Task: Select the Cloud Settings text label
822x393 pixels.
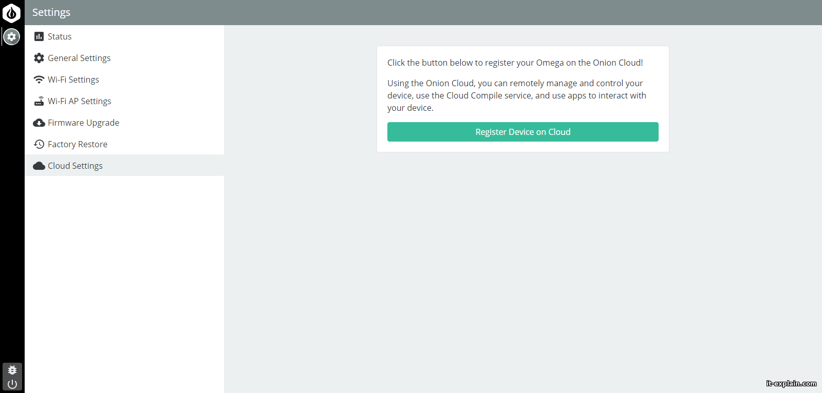Action: pos(75,166)
